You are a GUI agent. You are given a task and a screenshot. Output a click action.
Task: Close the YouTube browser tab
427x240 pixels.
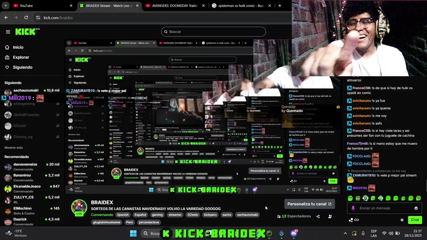(x=71, y=6)
